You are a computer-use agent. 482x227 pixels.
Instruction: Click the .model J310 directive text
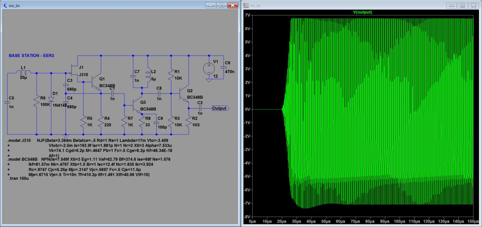(20, 141)
